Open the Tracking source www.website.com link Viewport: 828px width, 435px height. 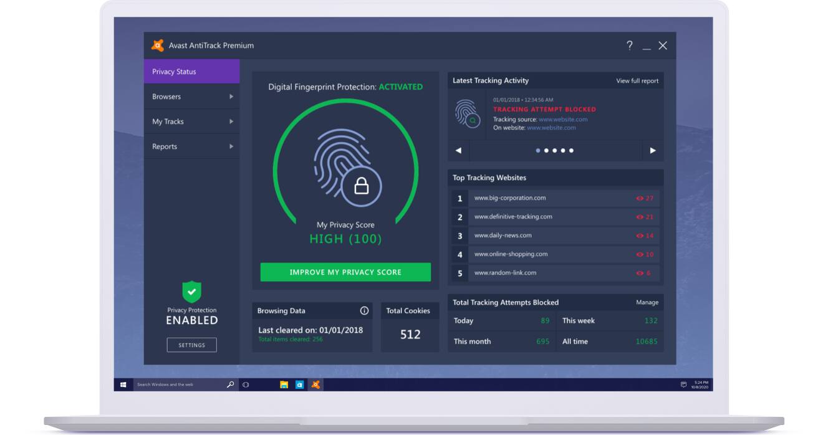tap(563, 120)
